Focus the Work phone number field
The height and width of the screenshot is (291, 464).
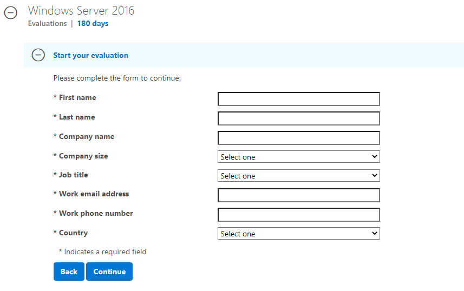pos(298,215)
